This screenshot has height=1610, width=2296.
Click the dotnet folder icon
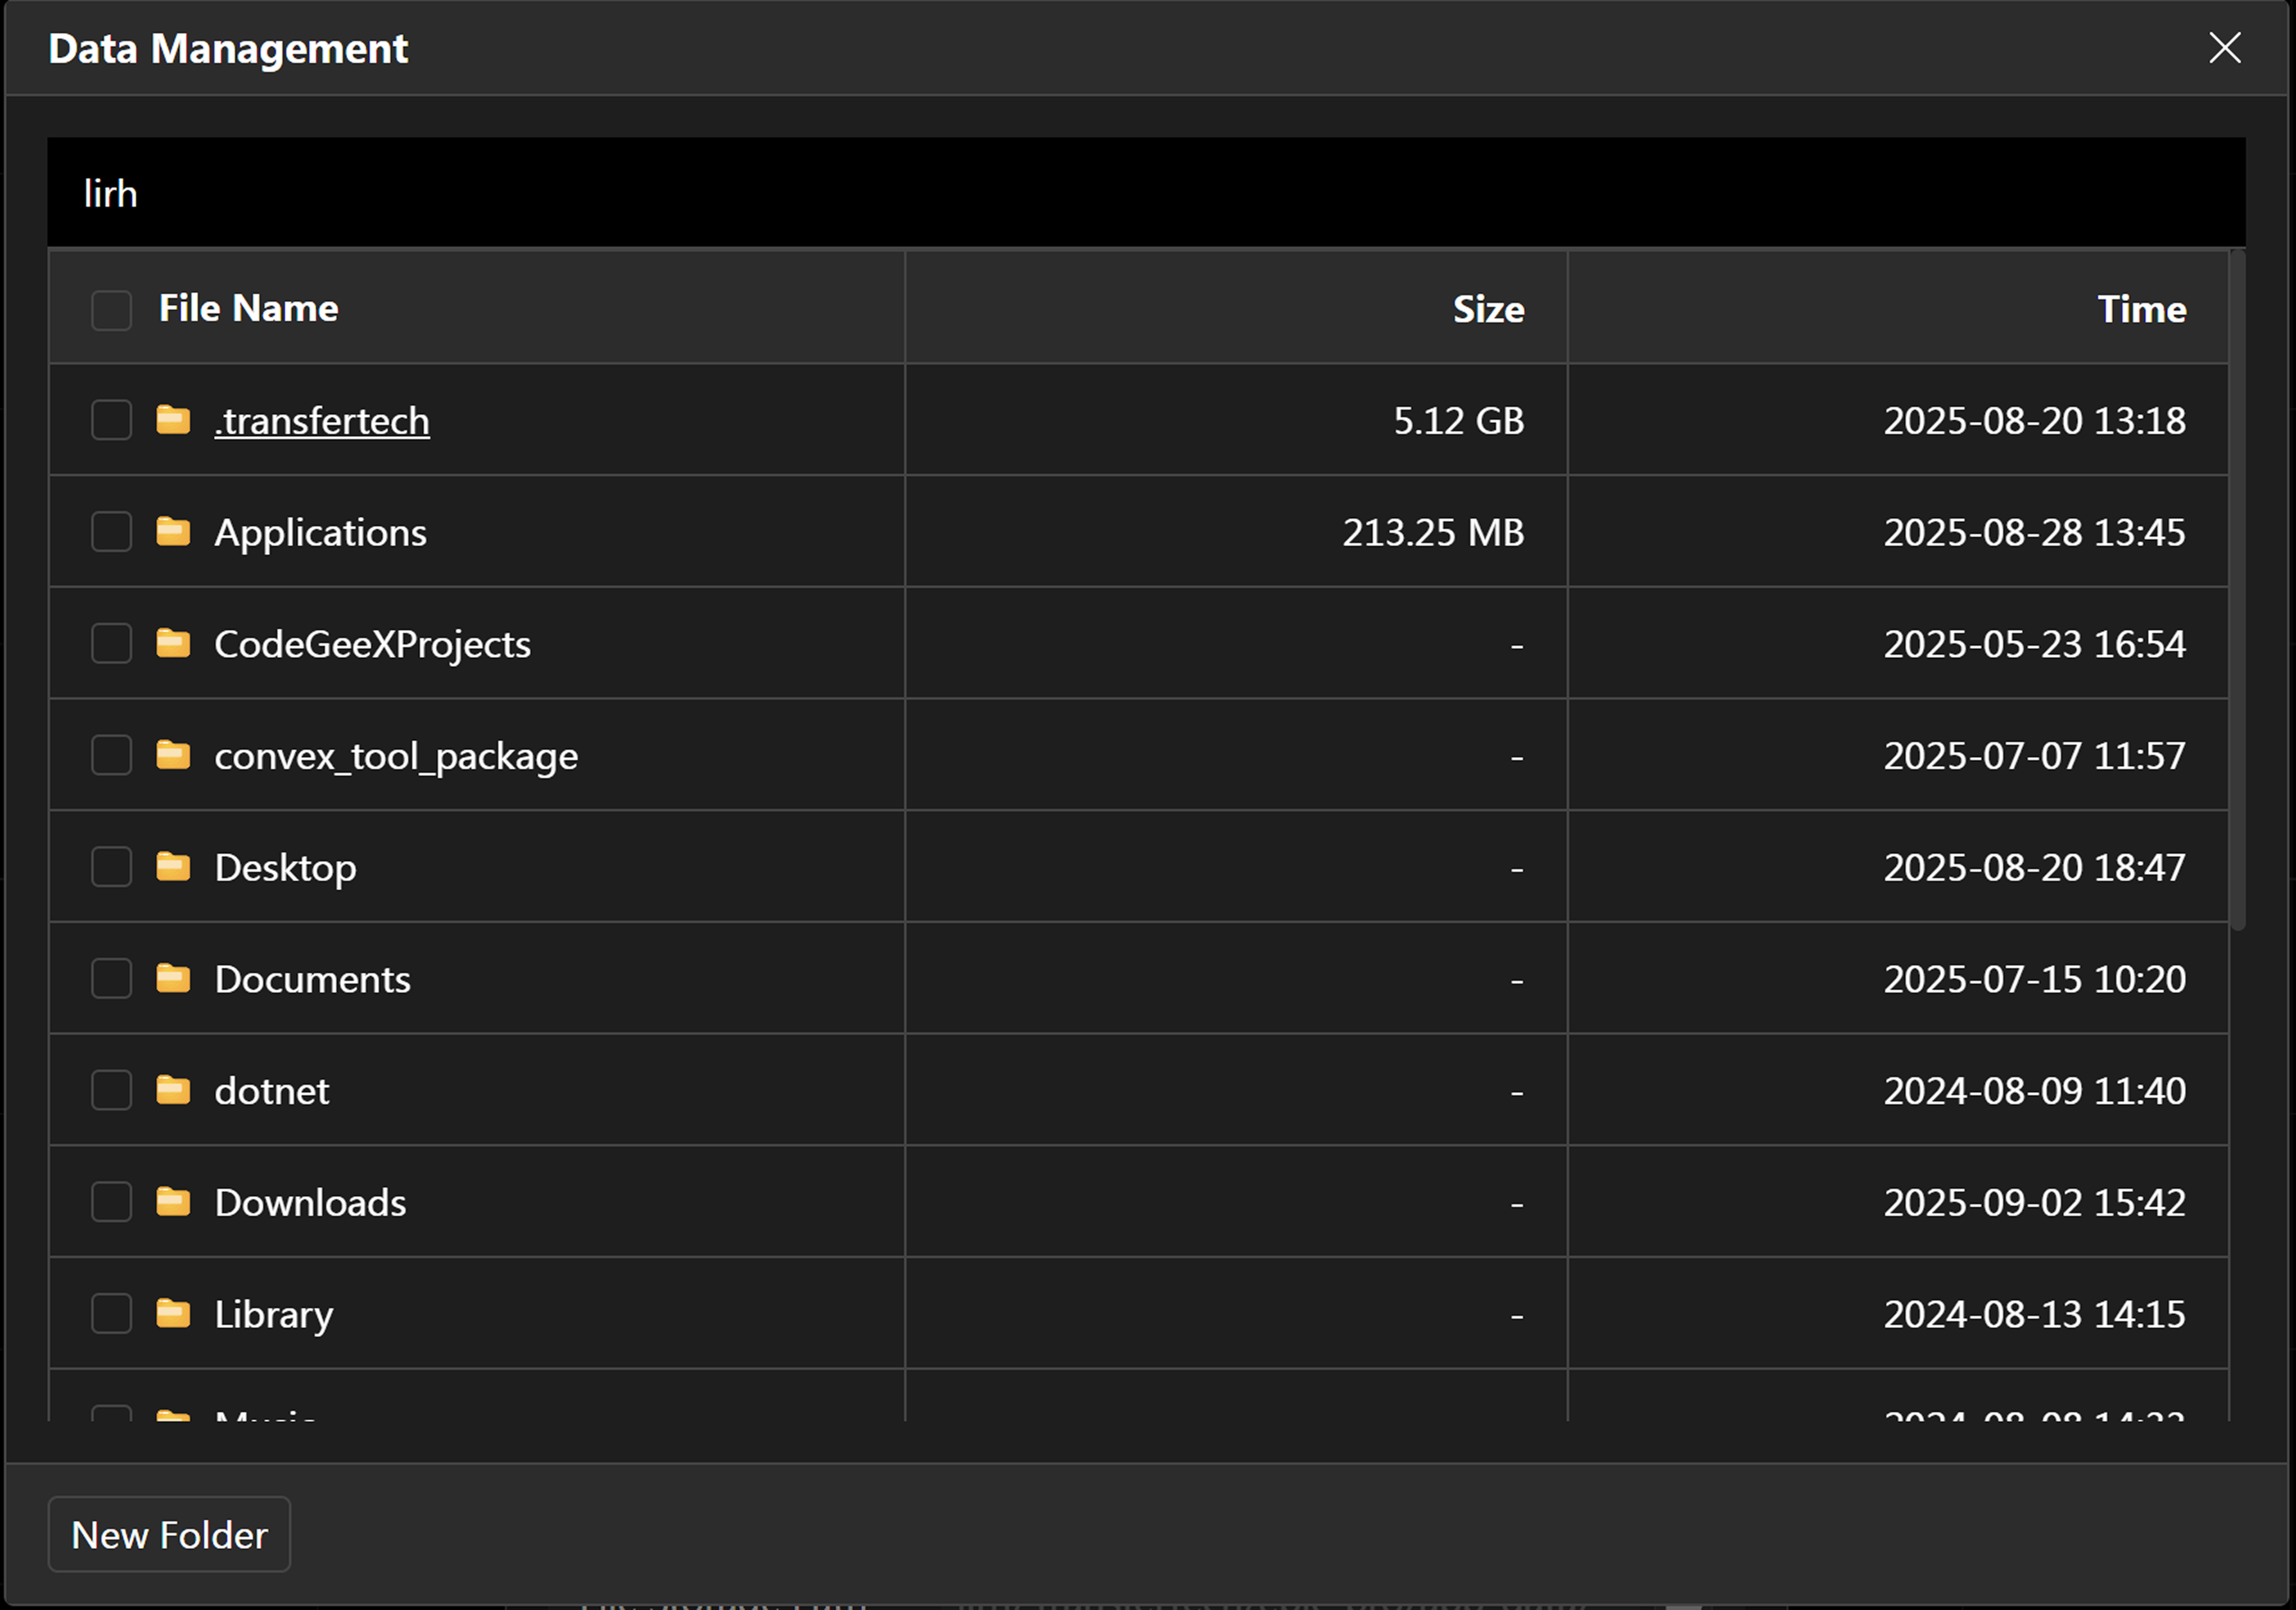click(173, 1090)
